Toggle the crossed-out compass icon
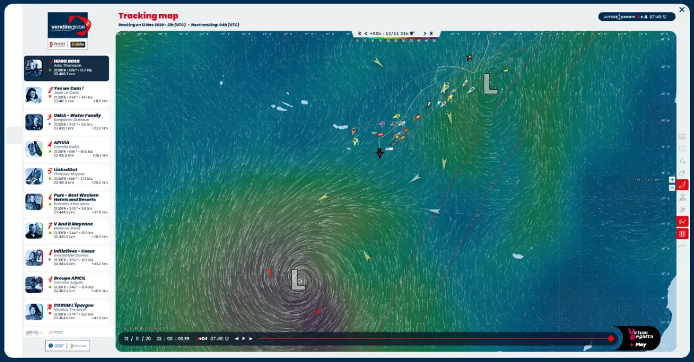Viewport: 694px width, 362px height. (x=682, y=209)
